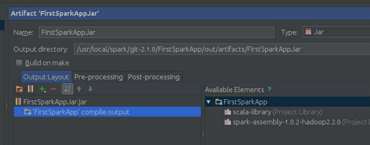
Task: Select spark-assembly-1.0.2-hadoop2.2.0 library
Action: pos(287,122)
